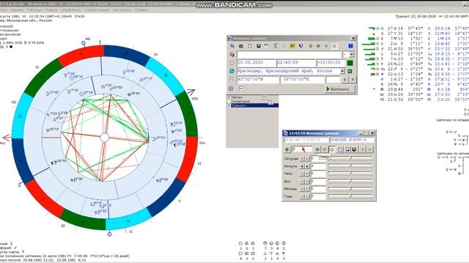Click left arrow beside the coordinates fields
This screenshot has width=469, height=263.
[x=345, y=80]
